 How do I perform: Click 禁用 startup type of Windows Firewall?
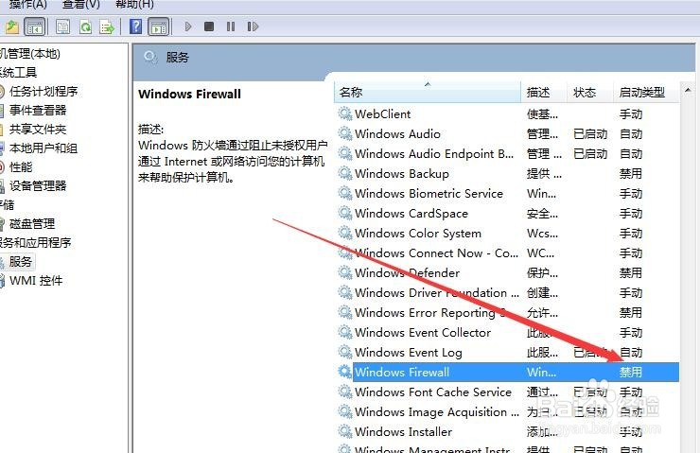[630, 373]
